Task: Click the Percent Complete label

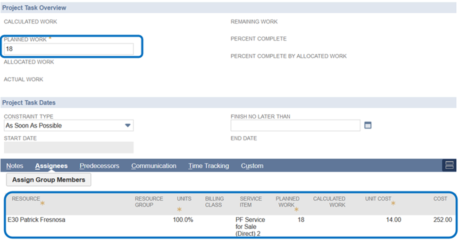Action: click(259, 38)
